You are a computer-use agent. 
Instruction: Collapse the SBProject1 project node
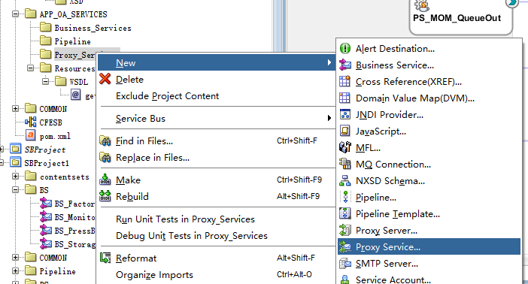tap(2, 162)
